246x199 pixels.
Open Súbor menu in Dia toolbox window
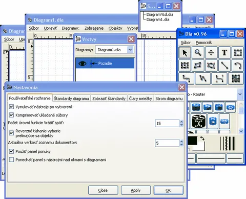(186, 43)
